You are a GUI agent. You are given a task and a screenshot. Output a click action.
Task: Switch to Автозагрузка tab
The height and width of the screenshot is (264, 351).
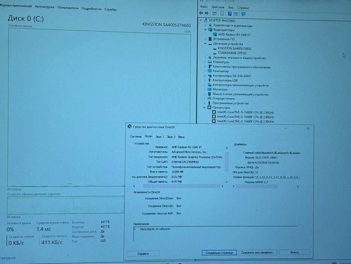coord(44,7)
